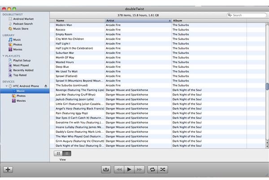Skip to next track
269x180 pixels.
tap(139, 170)
